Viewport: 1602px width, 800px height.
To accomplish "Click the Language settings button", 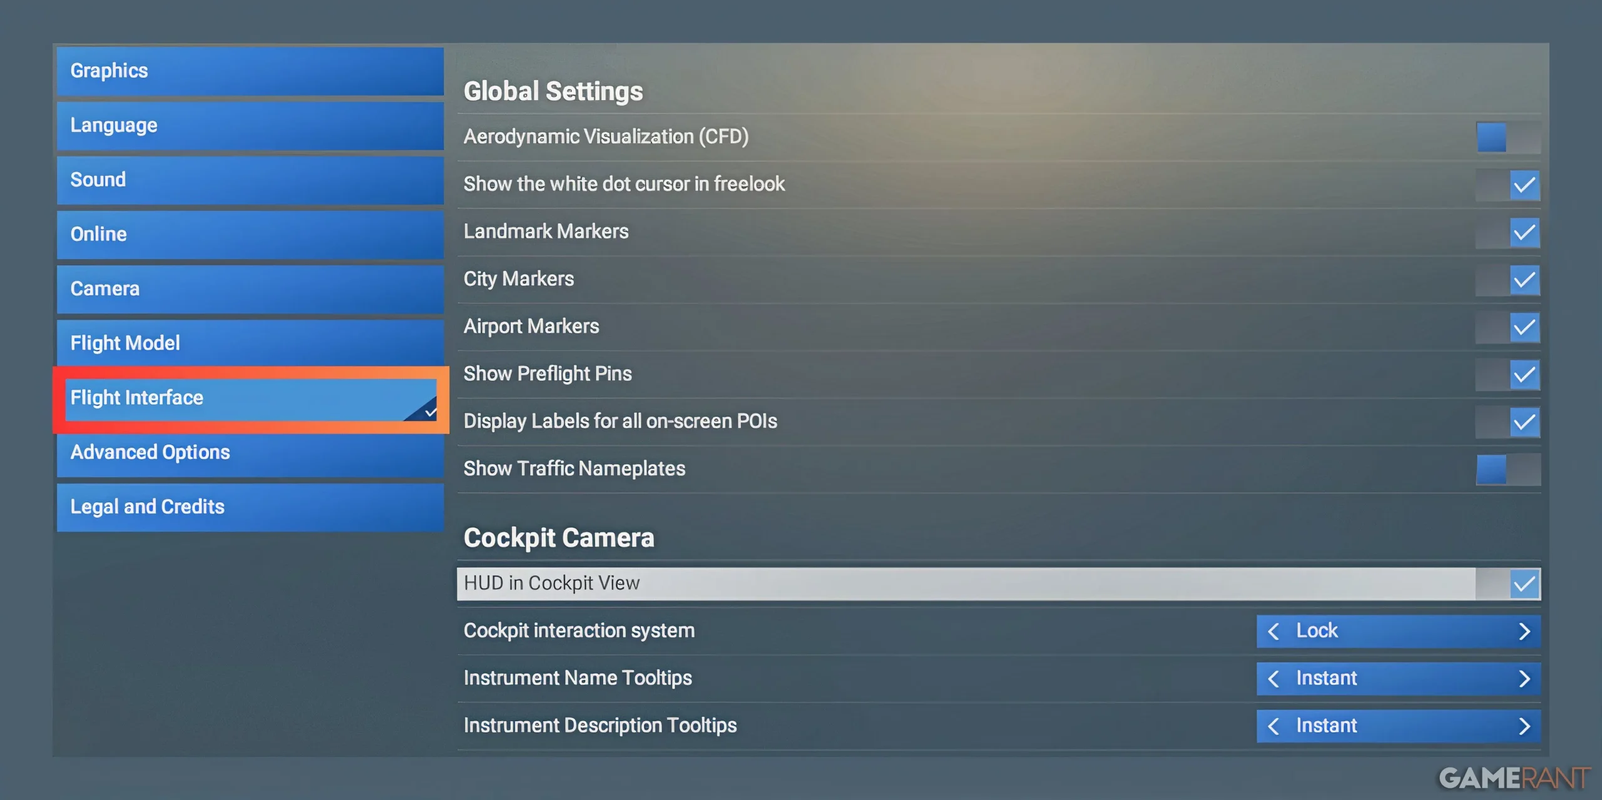I will click(x=252, y=124).
